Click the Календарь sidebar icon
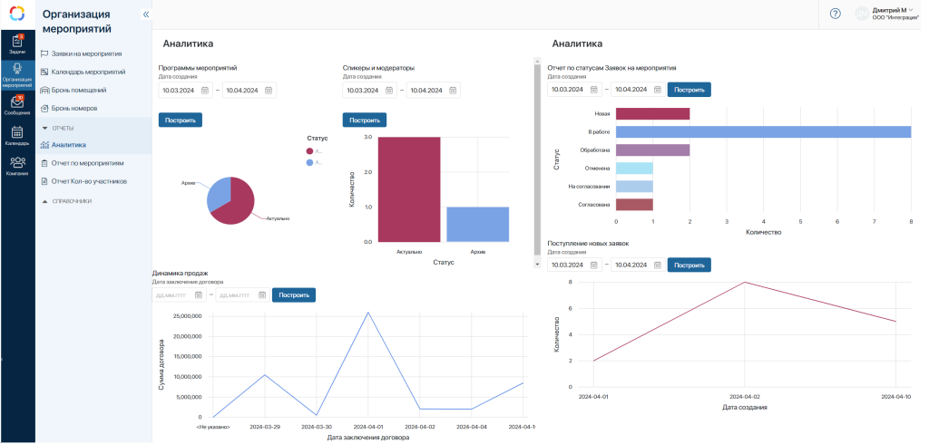929x444 pixels. 17,135
